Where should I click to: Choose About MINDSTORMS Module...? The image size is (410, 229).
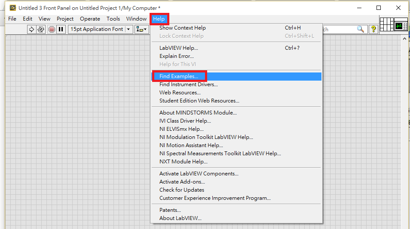point(236,113)
